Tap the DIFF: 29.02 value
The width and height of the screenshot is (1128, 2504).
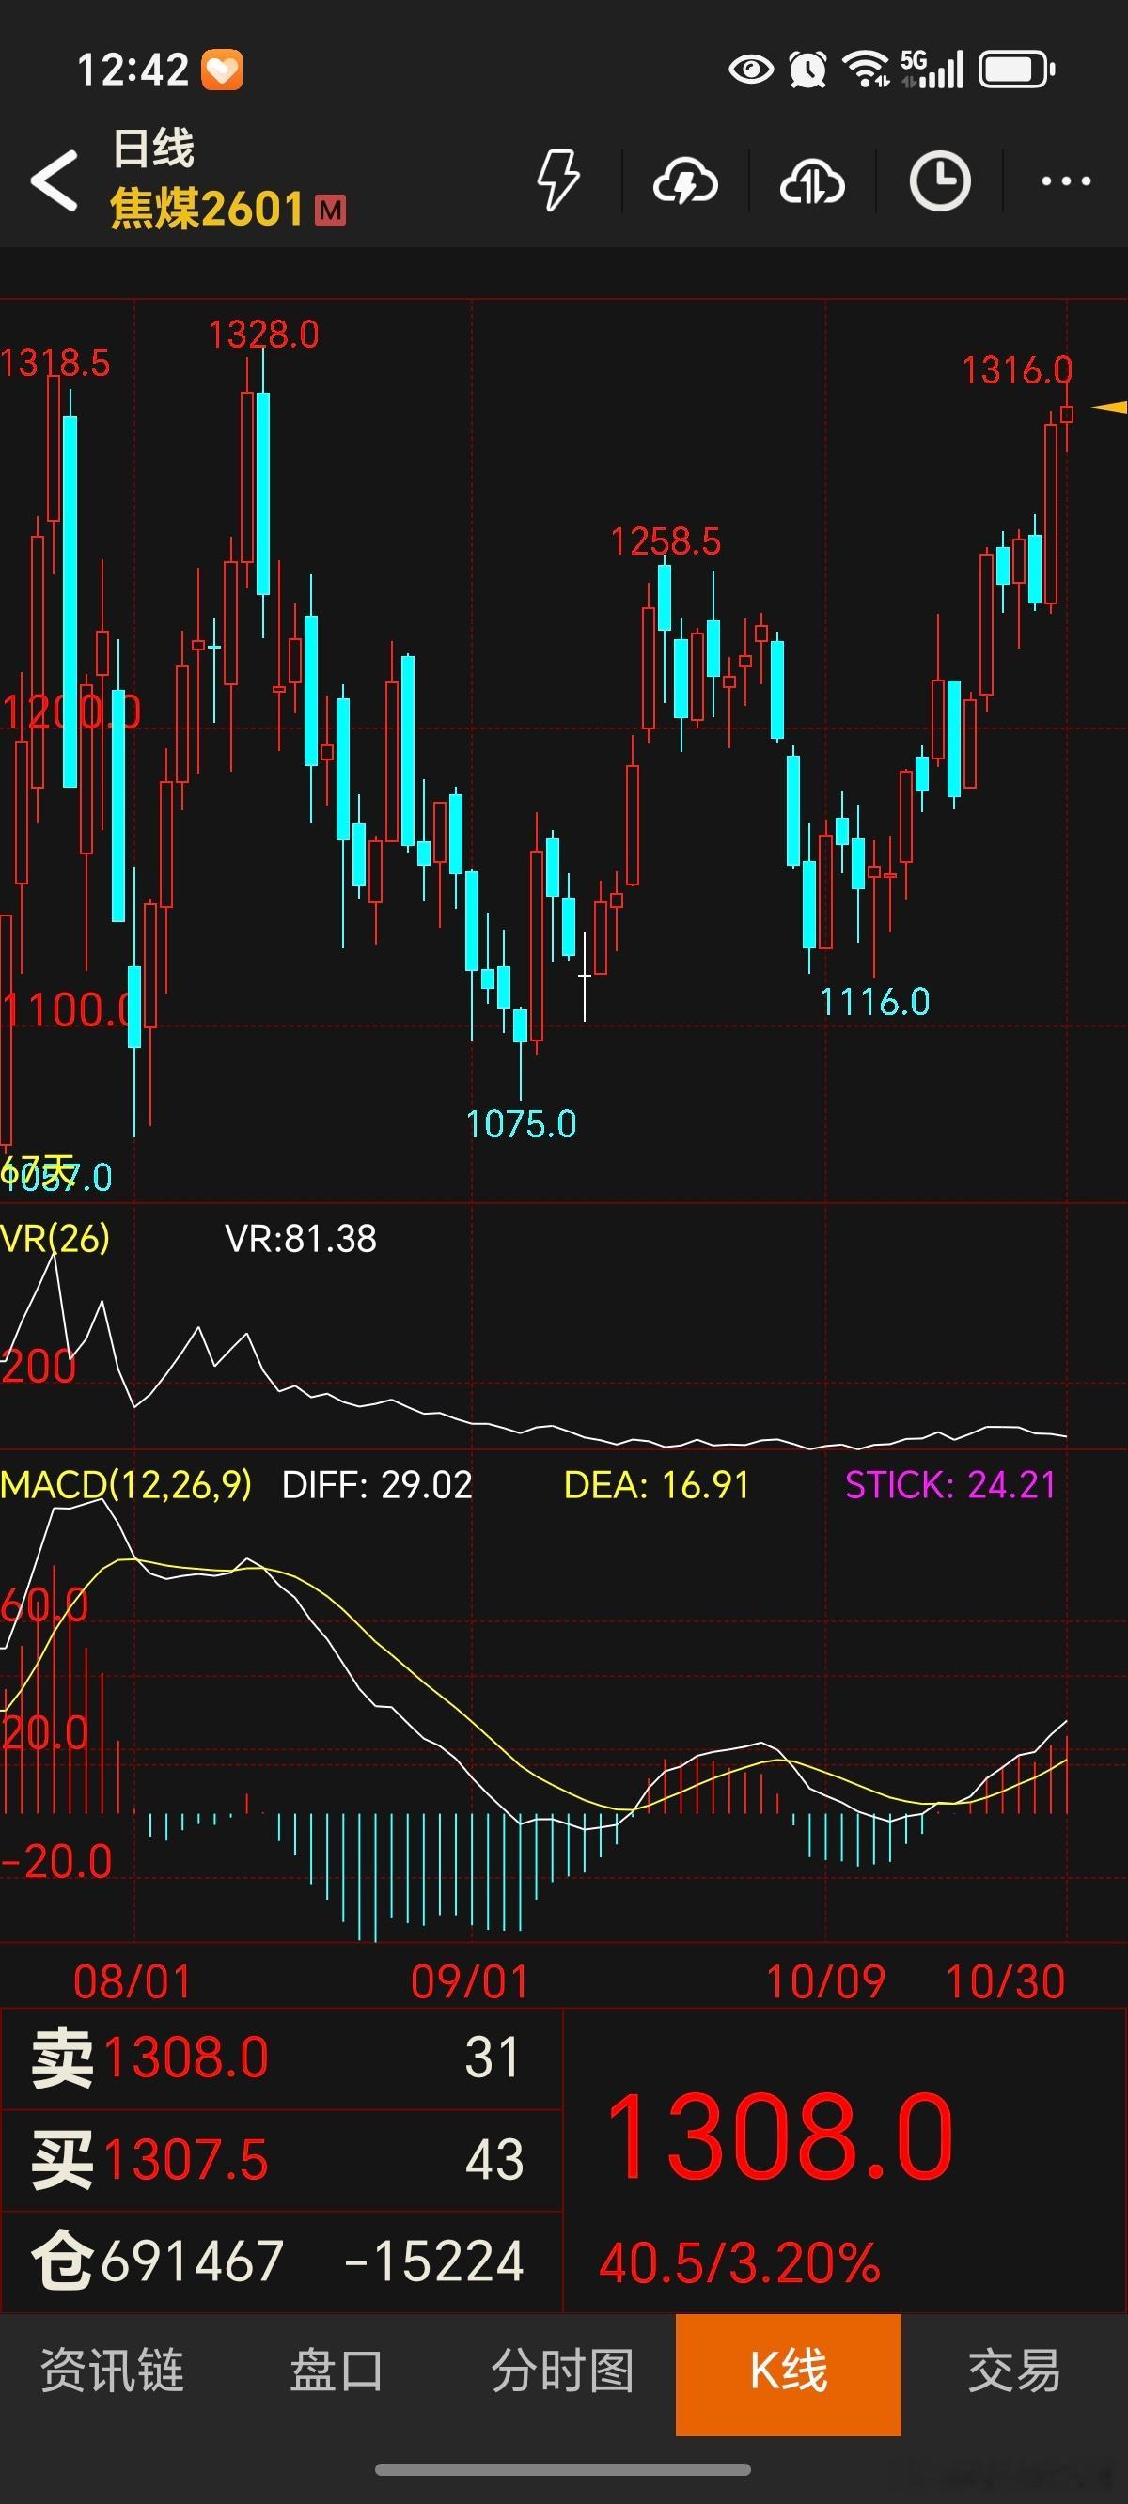pos(376,1484)
